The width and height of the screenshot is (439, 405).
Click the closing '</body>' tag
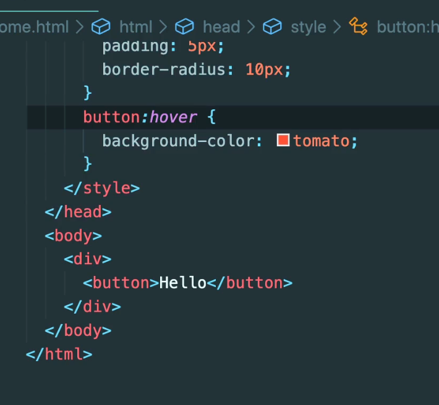pos(78,330)
